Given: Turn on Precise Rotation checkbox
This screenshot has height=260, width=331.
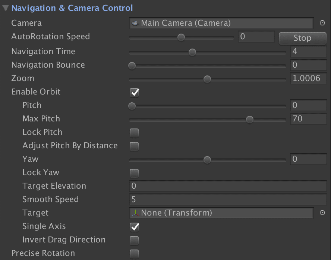Looking at the screenshot, I should click(x=134, y=254).
